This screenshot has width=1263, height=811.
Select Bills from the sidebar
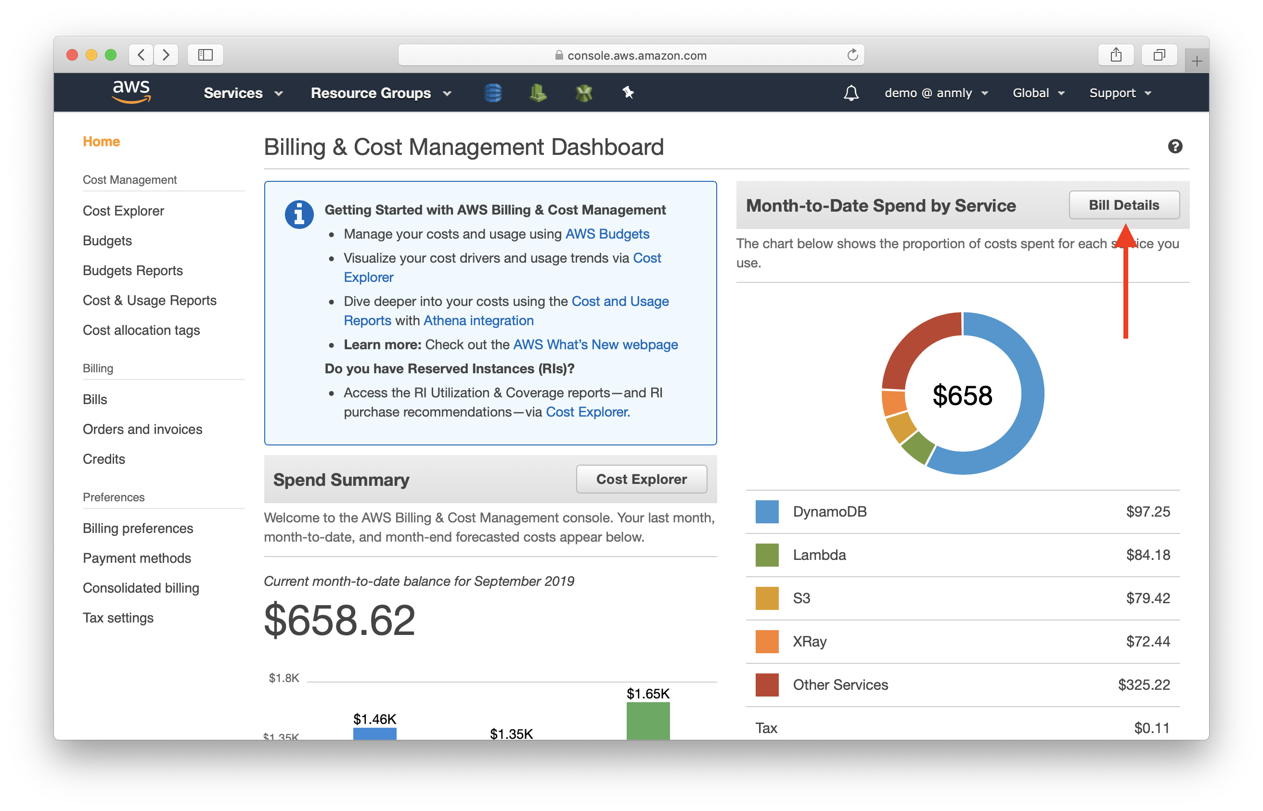pos(95,399)
